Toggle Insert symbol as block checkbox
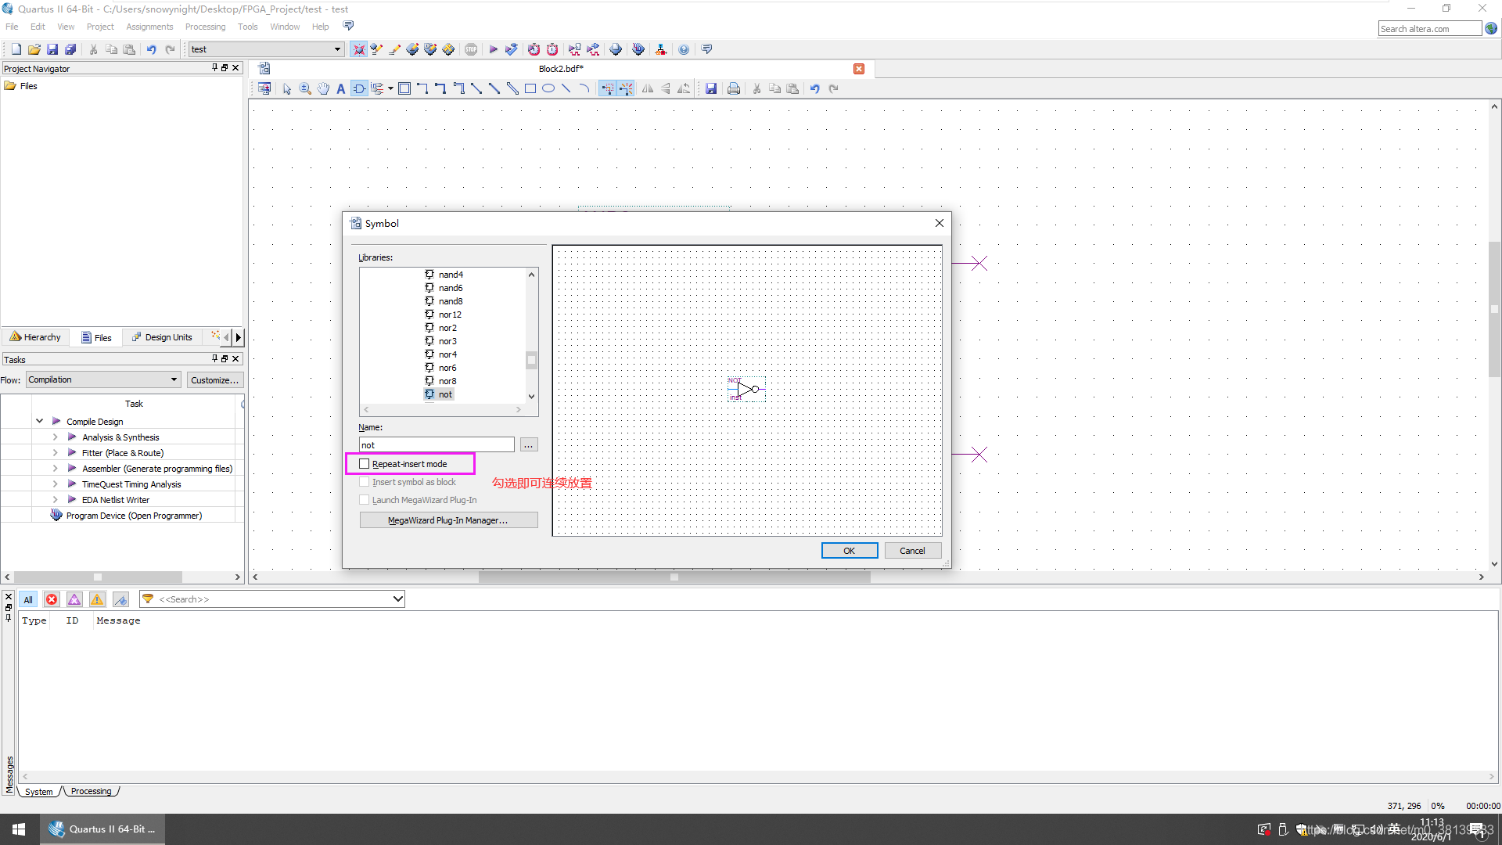1502x845 pixels. [x=365, y=482]
